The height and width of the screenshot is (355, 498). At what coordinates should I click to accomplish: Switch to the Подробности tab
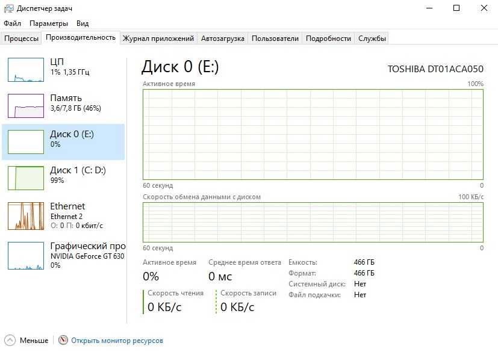point(328,39)
